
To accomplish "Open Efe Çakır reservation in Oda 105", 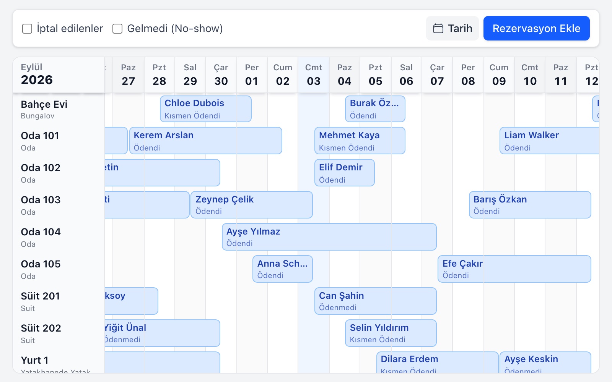I will 514,269.
